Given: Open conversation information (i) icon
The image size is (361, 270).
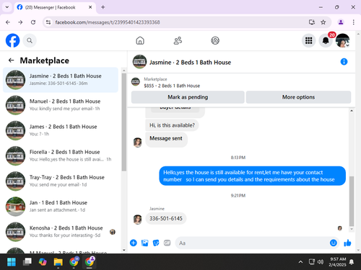Looking at the screenshot, I should coord(344,62).
